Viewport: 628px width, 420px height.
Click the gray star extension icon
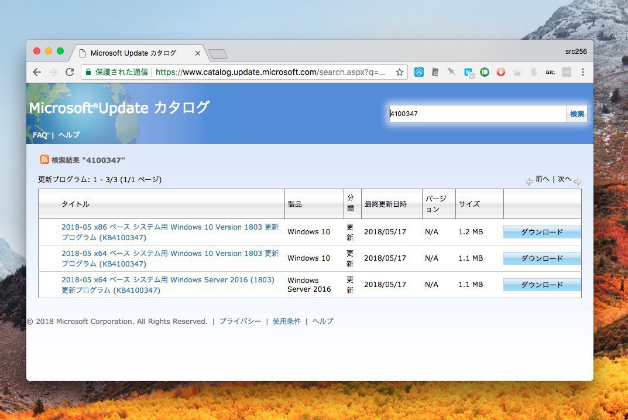pos(517,72)
